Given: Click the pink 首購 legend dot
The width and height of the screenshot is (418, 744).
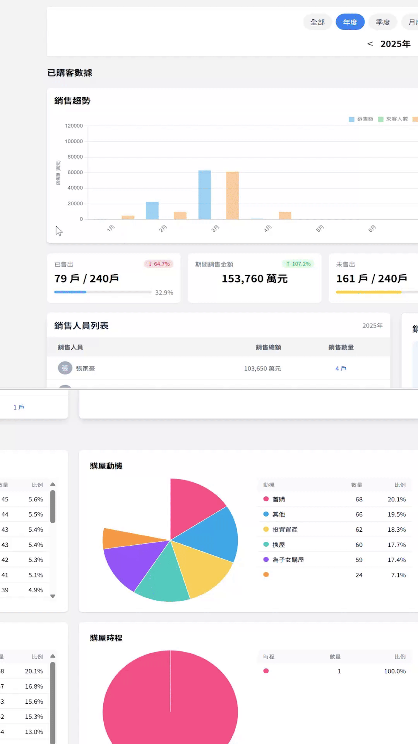Looking at the screenshot, I should pyautogui.click(x=266, y=499).
